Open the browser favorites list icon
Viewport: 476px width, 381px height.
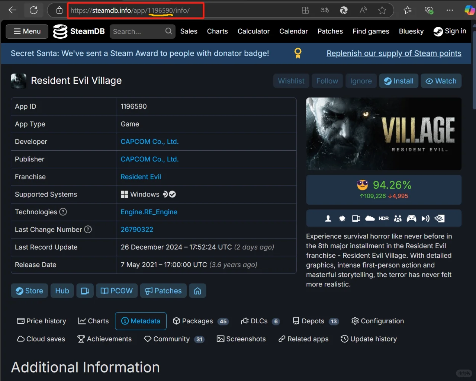(x=408, y=10)
